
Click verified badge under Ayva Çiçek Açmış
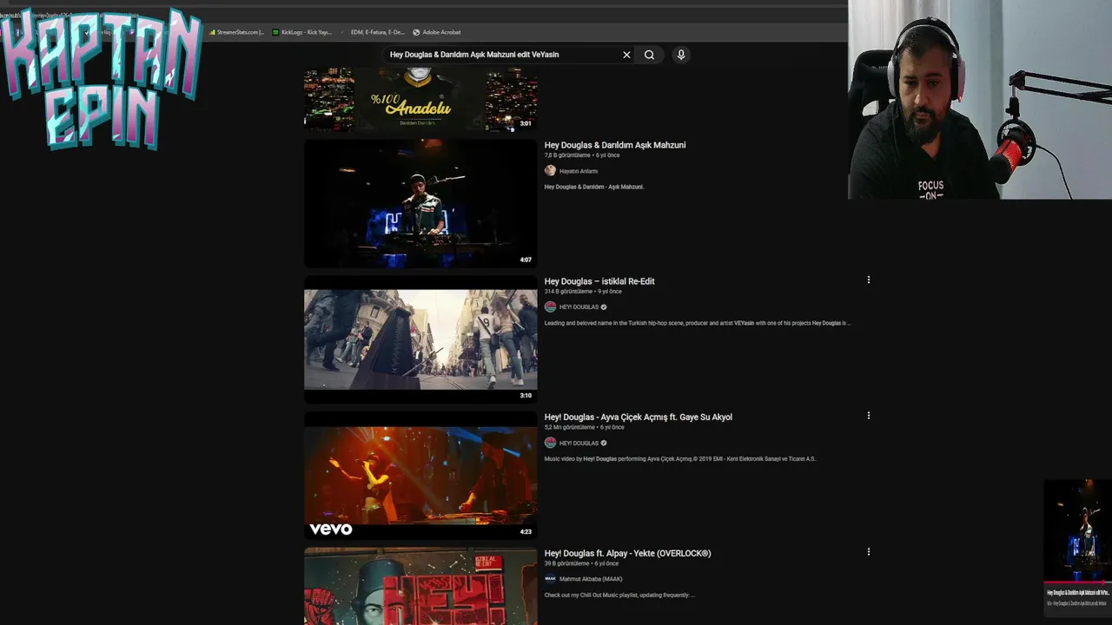point(604,443)
